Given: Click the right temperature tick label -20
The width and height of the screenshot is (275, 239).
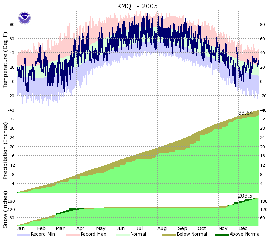Looking at the screenshot, I should point(263,96).
